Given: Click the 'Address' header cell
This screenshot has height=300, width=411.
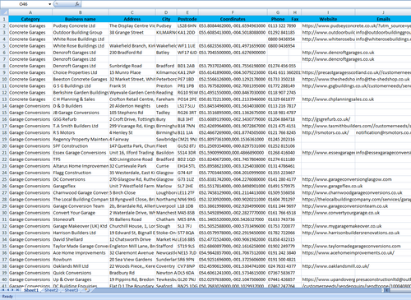Looking at the screenshot, I should (x=132, y=19).
